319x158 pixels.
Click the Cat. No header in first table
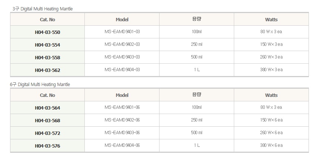(47, 19)
